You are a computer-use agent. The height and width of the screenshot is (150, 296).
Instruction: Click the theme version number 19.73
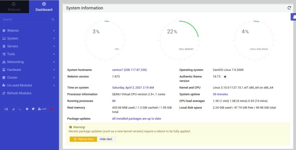coord(217,76)
